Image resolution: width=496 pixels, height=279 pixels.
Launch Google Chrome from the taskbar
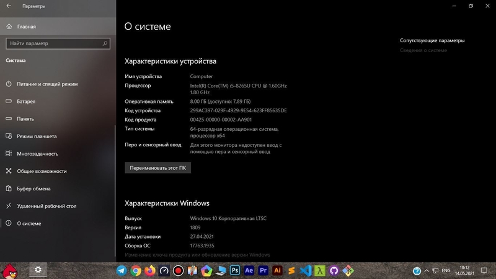[136, 270]
